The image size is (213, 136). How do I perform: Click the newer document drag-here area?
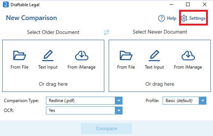point(160,84)
